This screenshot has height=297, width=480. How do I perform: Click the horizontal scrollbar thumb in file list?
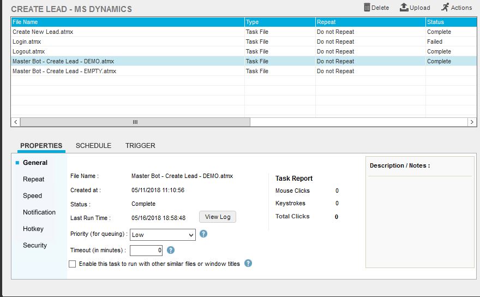[x=135, y=122]
